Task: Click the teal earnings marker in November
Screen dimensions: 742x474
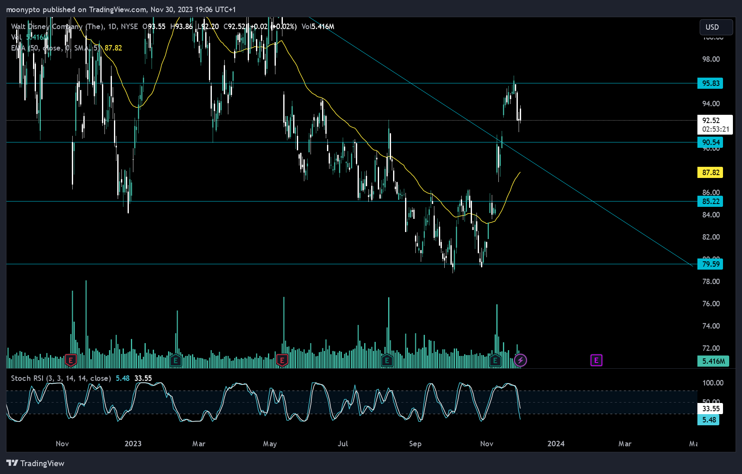Action: click(495, 360)
